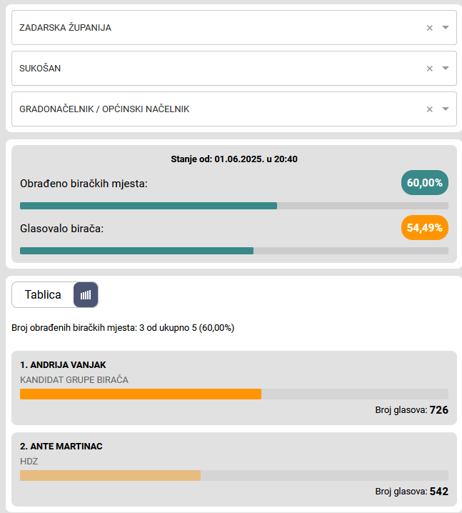Viewport: 462px width, 513px height.
Task: Click Ante Martinac's vote bar
Action: pos(110,475)
